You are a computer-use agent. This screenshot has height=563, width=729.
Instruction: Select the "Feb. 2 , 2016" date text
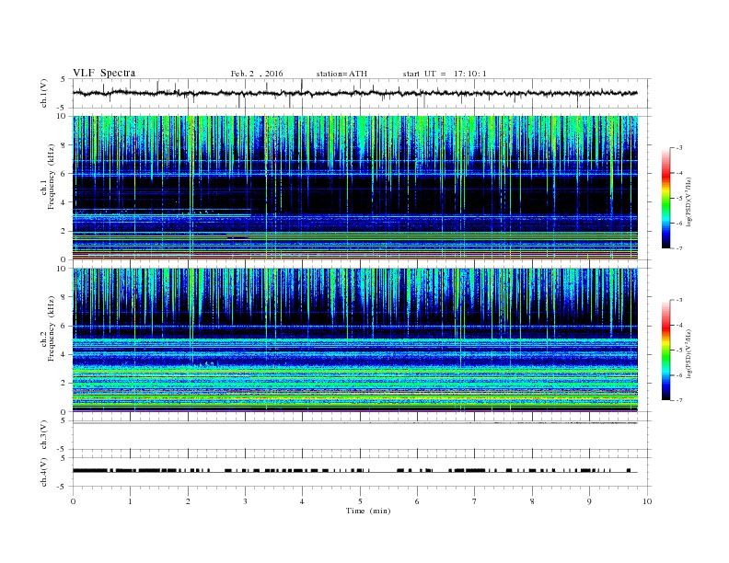pyautogui.click(x=257, y=74)
